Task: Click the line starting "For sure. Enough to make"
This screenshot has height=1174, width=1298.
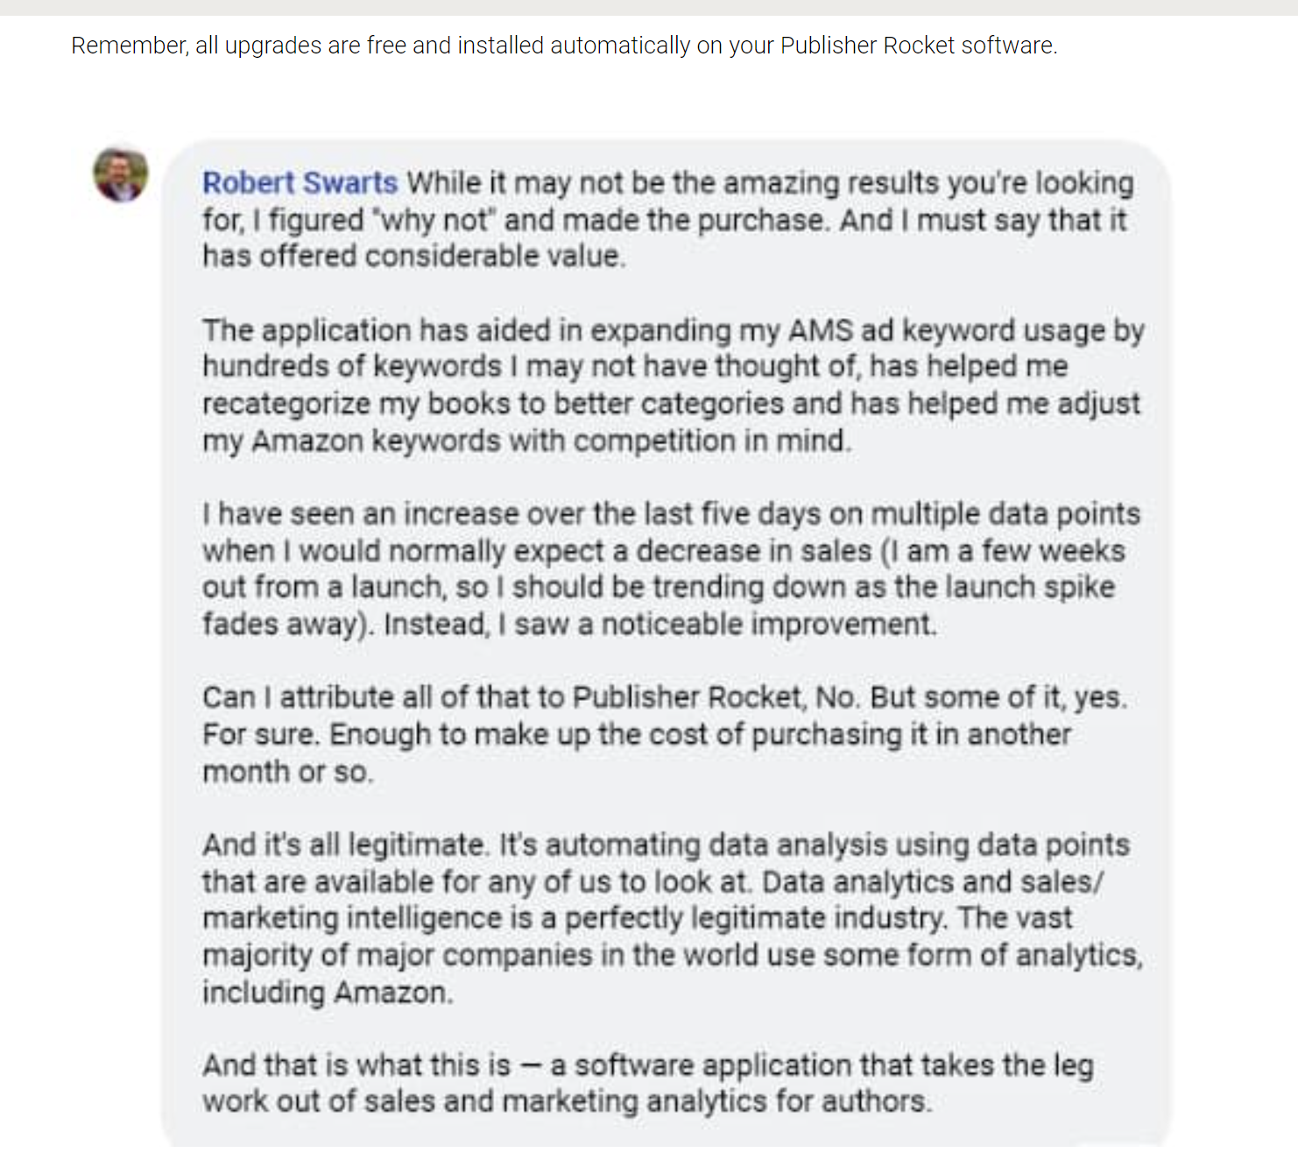Action: point(636,734)
